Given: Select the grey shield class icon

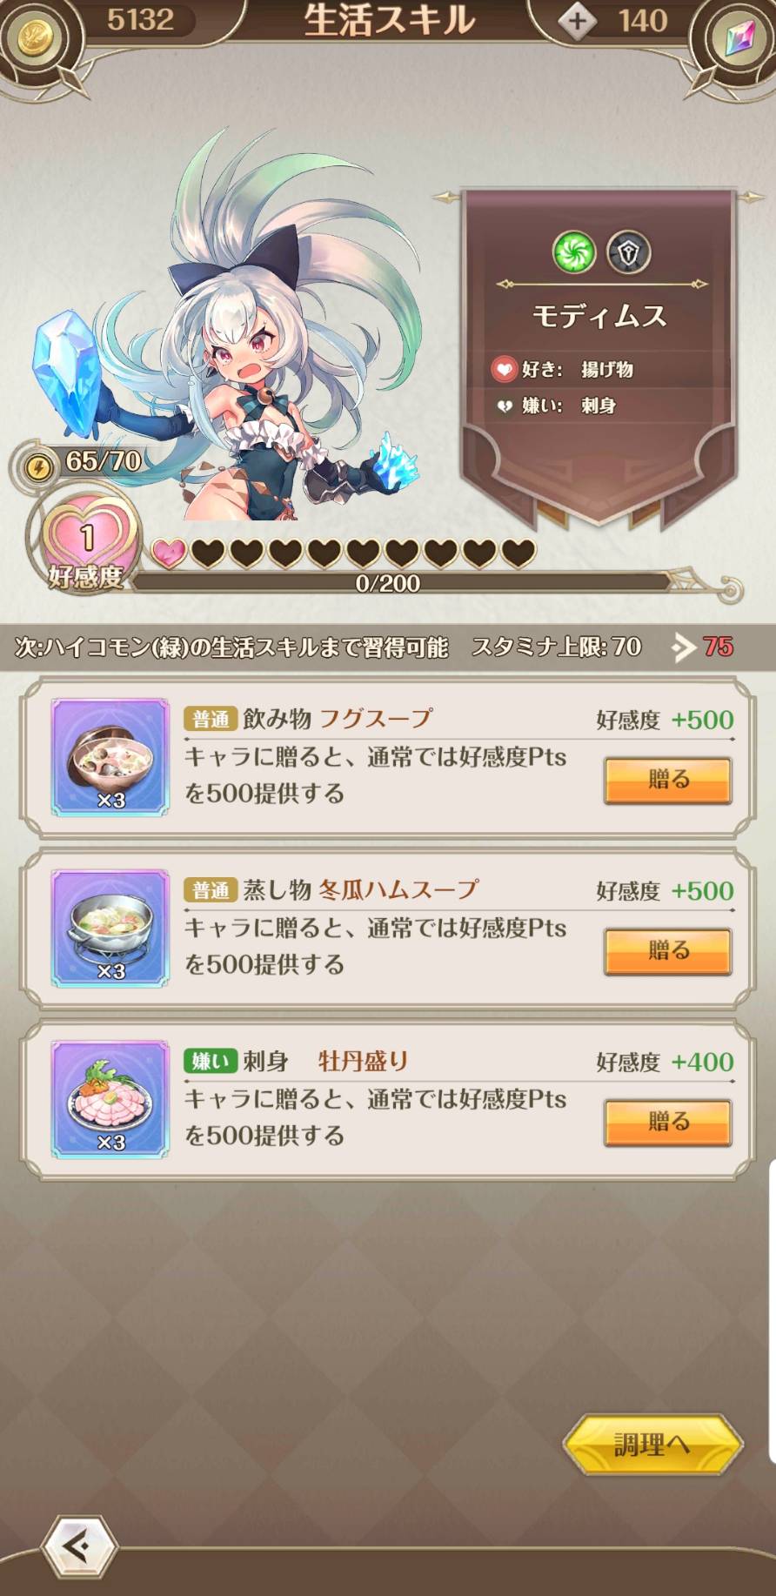Looking at the screenshot, I should [x=628, y=252].
